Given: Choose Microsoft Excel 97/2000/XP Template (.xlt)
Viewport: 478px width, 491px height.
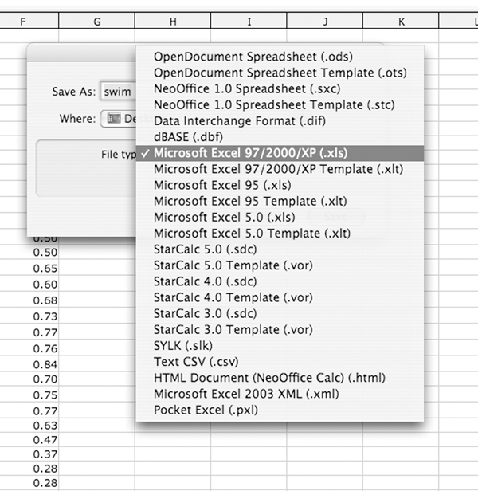Looking at the screenshot, I should tap(278, 169).
